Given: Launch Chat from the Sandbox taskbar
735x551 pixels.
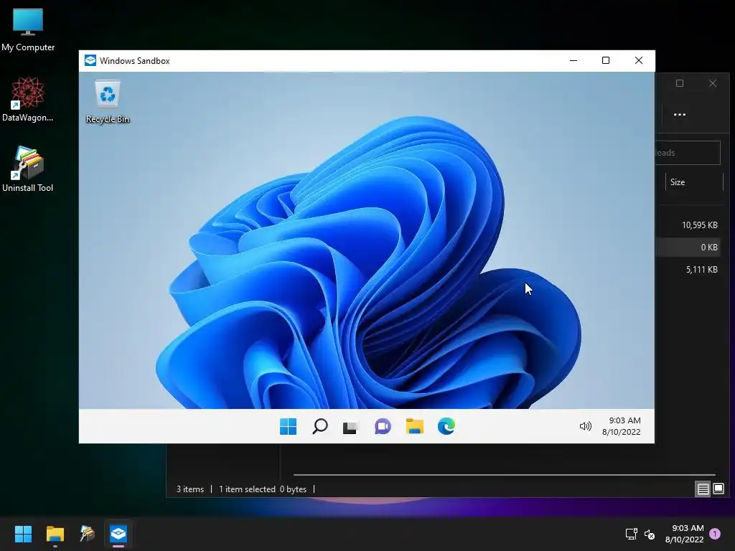Looking at the screenshot, I should pos(383,426).
